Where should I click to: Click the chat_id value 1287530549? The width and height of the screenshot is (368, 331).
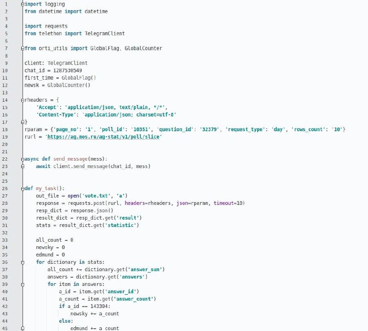click(68, 70)
